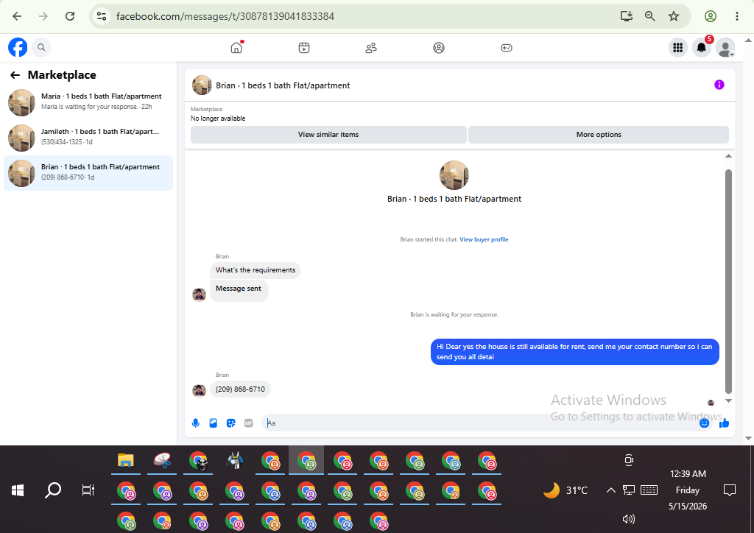Click the "What's the requirements" message bubble
The image size is (754, 533).
click(x=256, y=270)
